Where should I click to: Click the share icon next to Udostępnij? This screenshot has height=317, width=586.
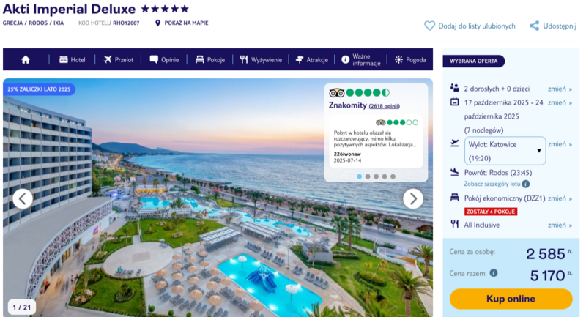tap(534, 26)
